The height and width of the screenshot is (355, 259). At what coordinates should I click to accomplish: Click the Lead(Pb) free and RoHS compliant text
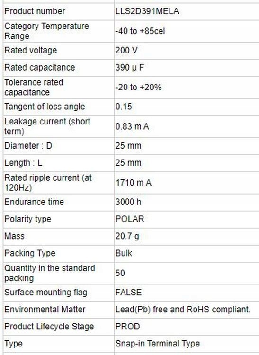183,309
